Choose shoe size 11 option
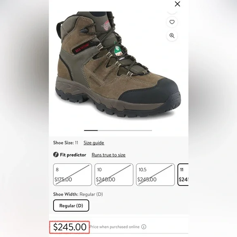This screenshot has height=237, width=237. [x=183, y=174]
